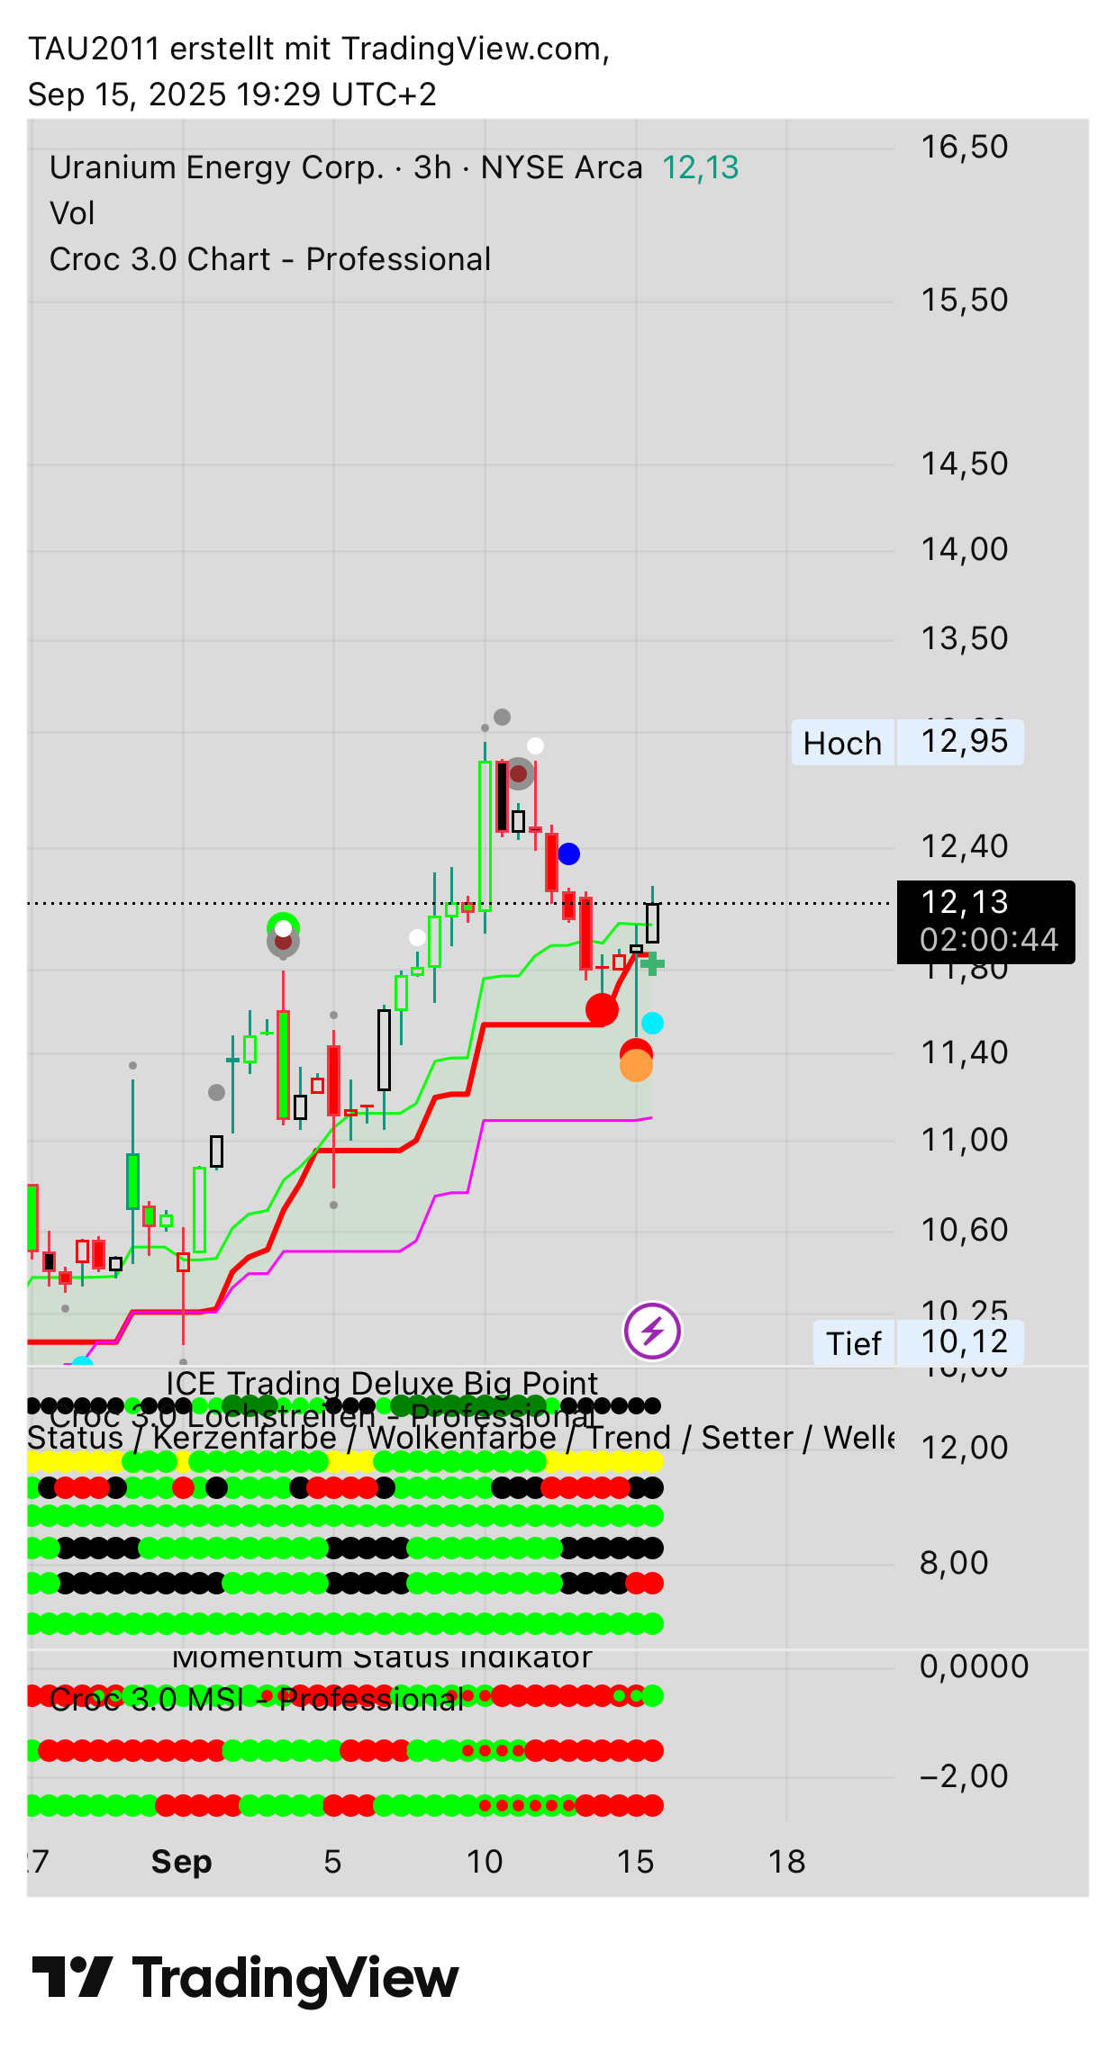The height and width of the screenshot is (2059, 1116).
Task: Select Croc 3.0 Chart - Professional legend
Action: pyautogui.click(x=269, y=260)
